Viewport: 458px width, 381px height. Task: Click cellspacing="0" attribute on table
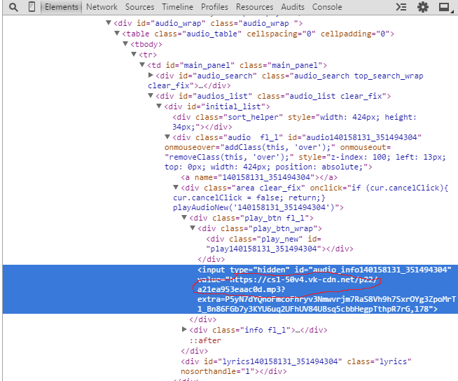coord(281,34)
